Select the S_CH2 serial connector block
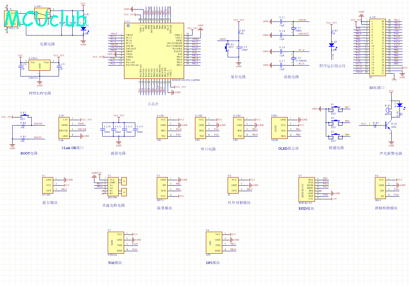Image resolution: width=409 pixels, height=286 pixels. click(x=201, y=128)
